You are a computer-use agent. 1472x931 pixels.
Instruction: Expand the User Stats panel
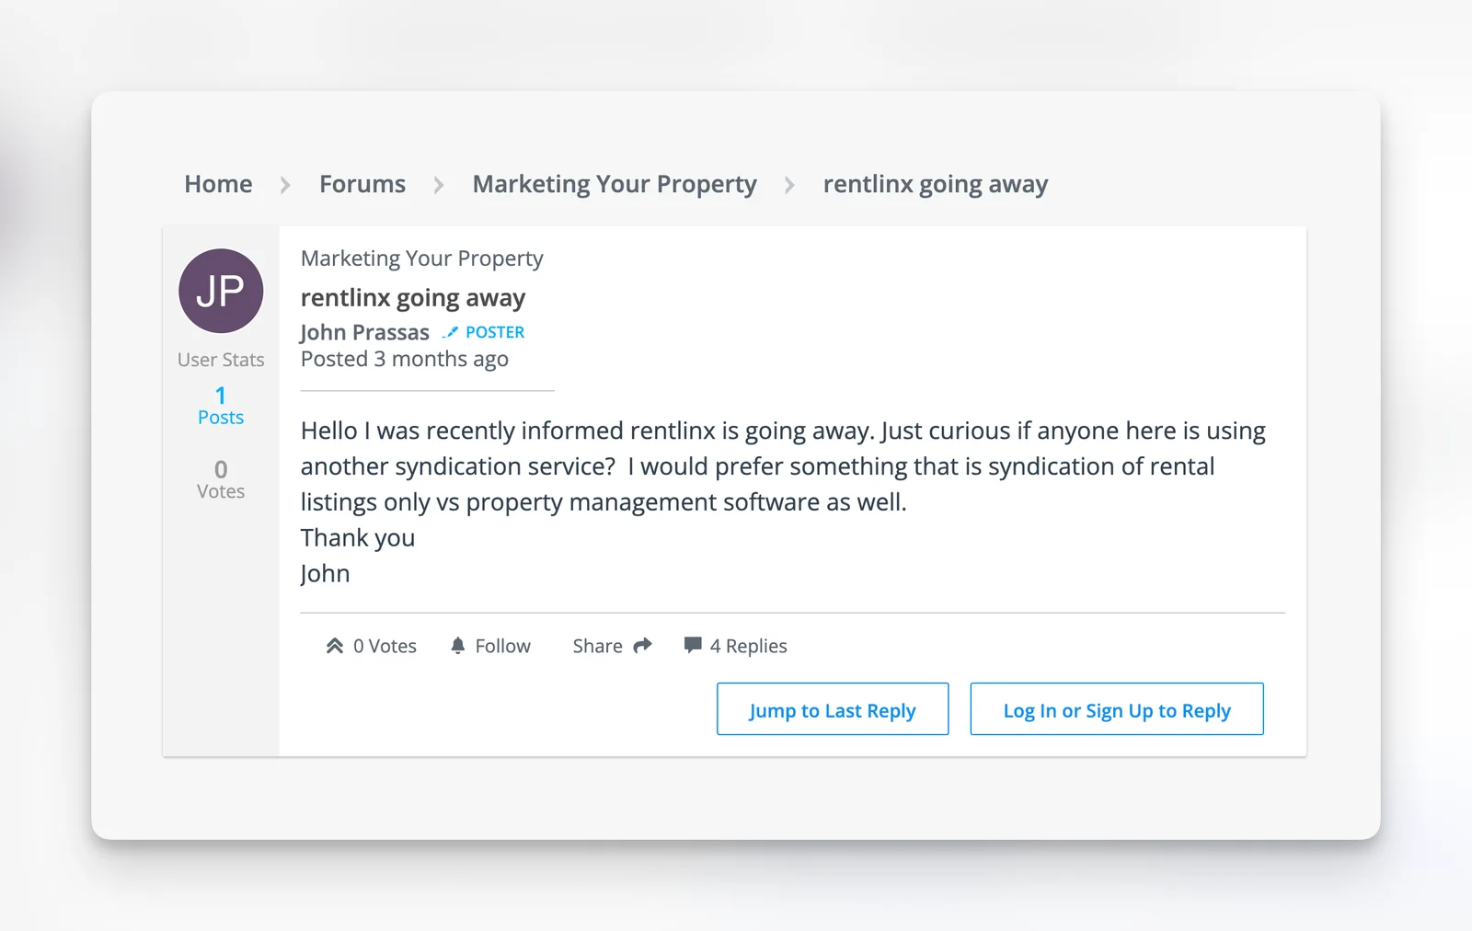[x=220, y=359]
